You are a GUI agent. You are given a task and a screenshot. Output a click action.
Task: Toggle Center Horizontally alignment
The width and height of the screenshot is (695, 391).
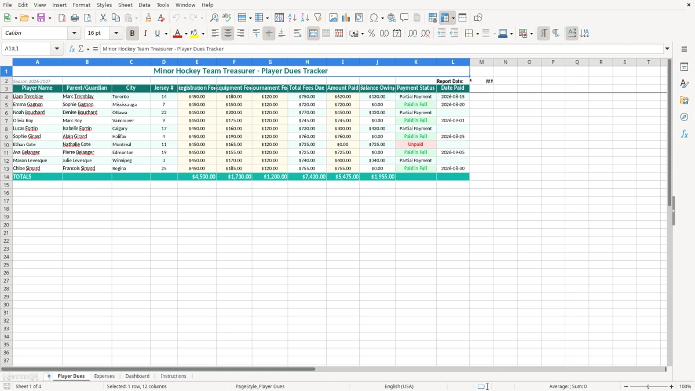228,34
